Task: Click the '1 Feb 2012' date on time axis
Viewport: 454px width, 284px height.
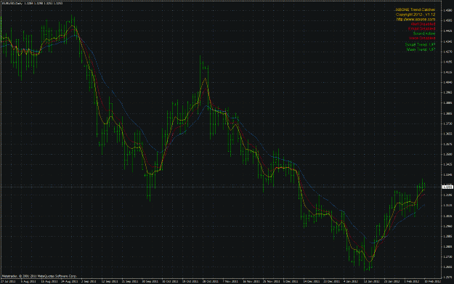Action: [x=412, y=281]
